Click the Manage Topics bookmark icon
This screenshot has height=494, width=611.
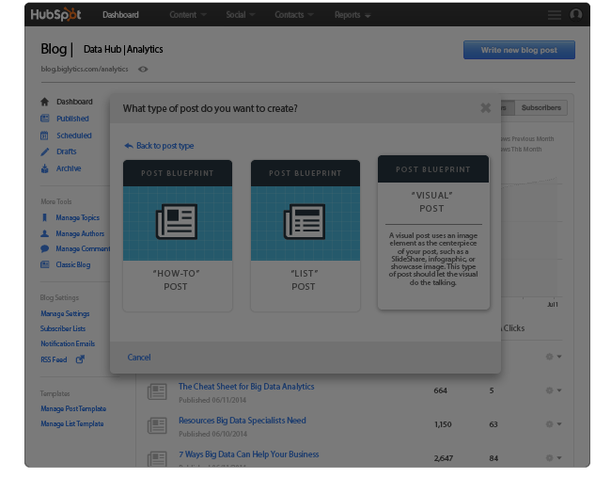tap(44, 217)
